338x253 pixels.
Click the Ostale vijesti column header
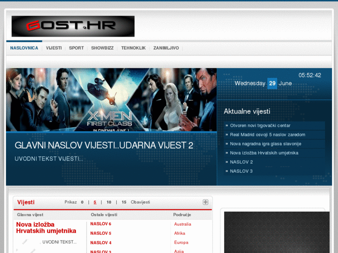click(x=104, y=214)
